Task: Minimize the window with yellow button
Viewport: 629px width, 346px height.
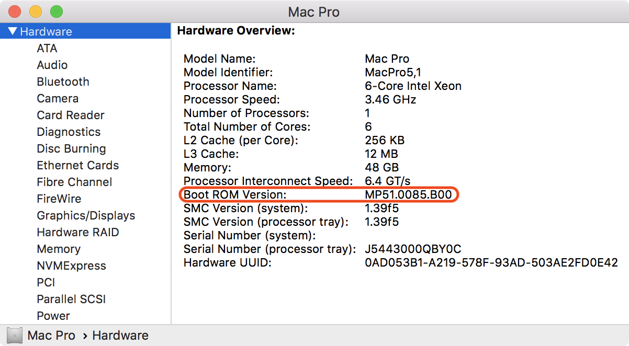Action: (x=36, y=11)
